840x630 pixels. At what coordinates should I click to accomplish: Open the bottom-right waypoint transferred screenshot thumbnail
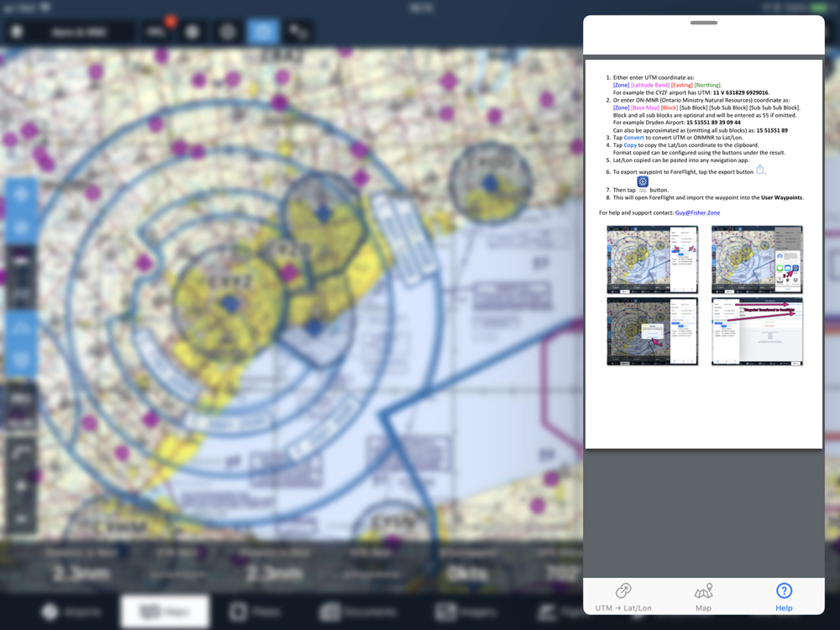757,332
